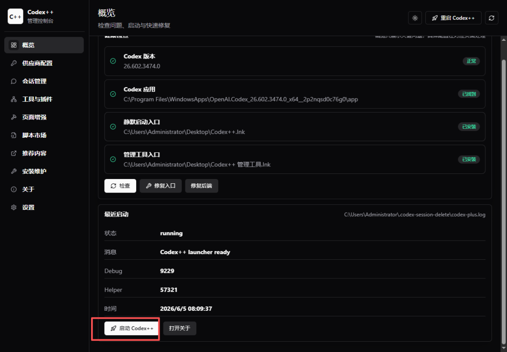The image size is (507, 352).
Task: Click the 已安装 badge for 静默启动入口
Action: [x=469, y=127]
